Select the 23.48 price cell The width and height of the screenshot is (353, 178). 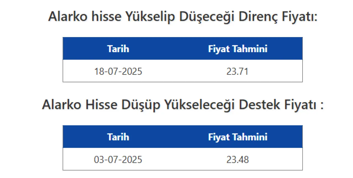pyautogui.click(x=238, y=159)
